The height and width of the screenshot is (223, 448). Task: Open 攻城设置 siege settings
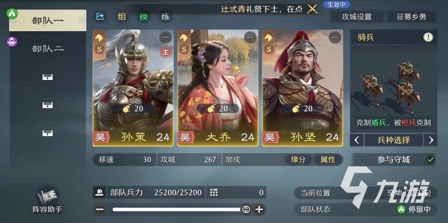click(357, 17)
